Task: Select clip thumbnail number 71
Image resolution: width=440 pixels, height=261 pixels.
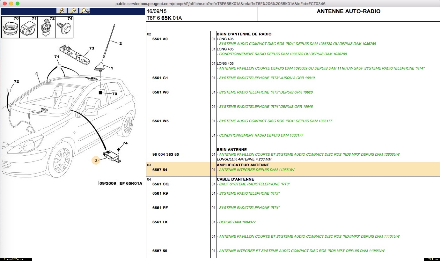Action: pyautogui.click(x=28, y=27)
